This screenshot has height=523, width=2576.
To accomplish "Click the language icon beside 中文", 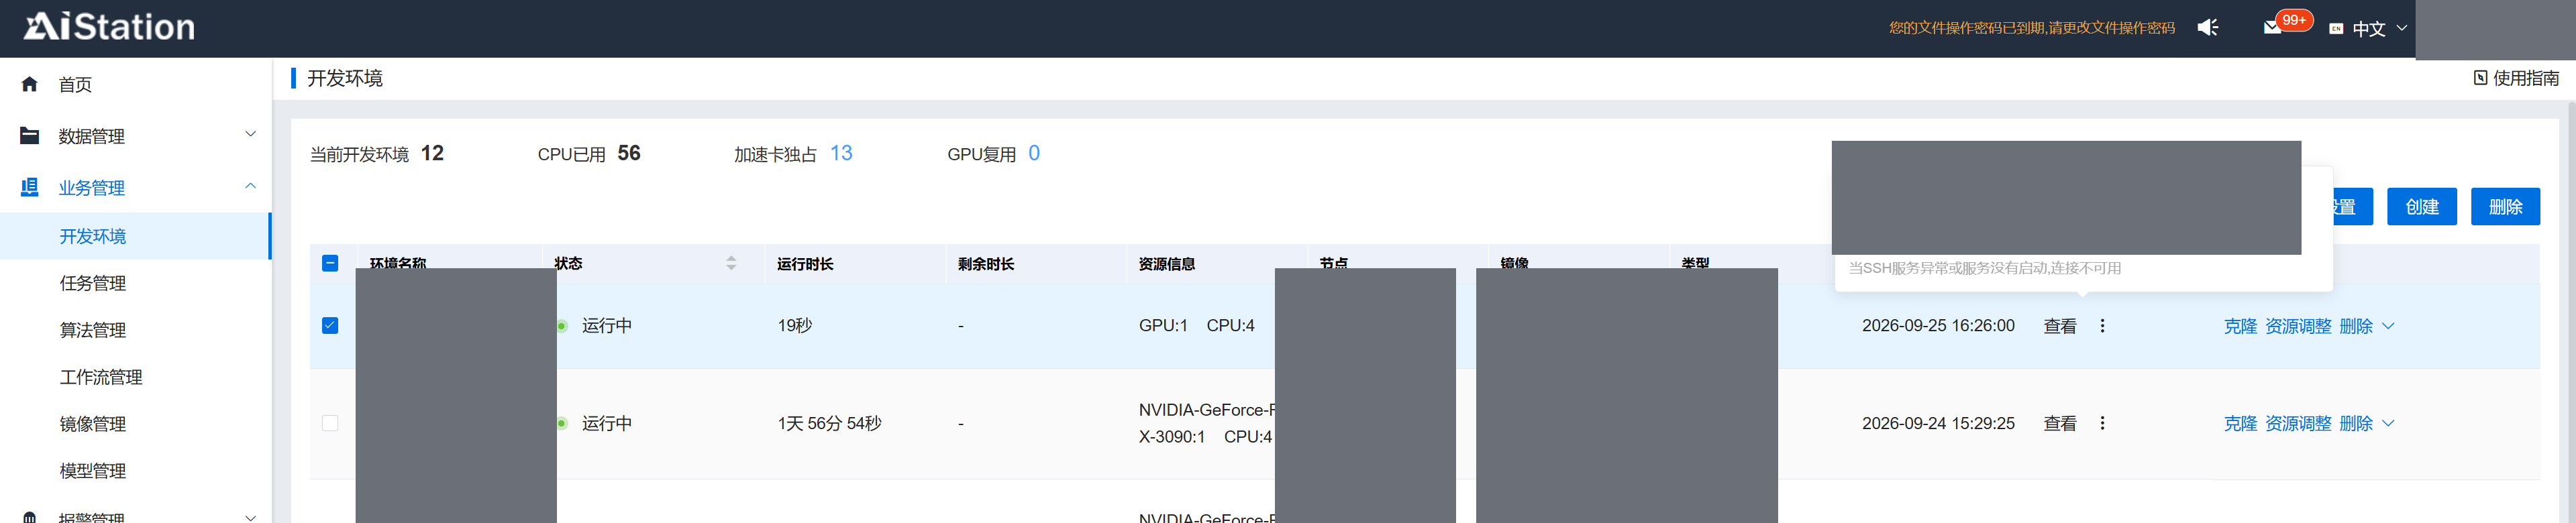I will pos(2336,29).
